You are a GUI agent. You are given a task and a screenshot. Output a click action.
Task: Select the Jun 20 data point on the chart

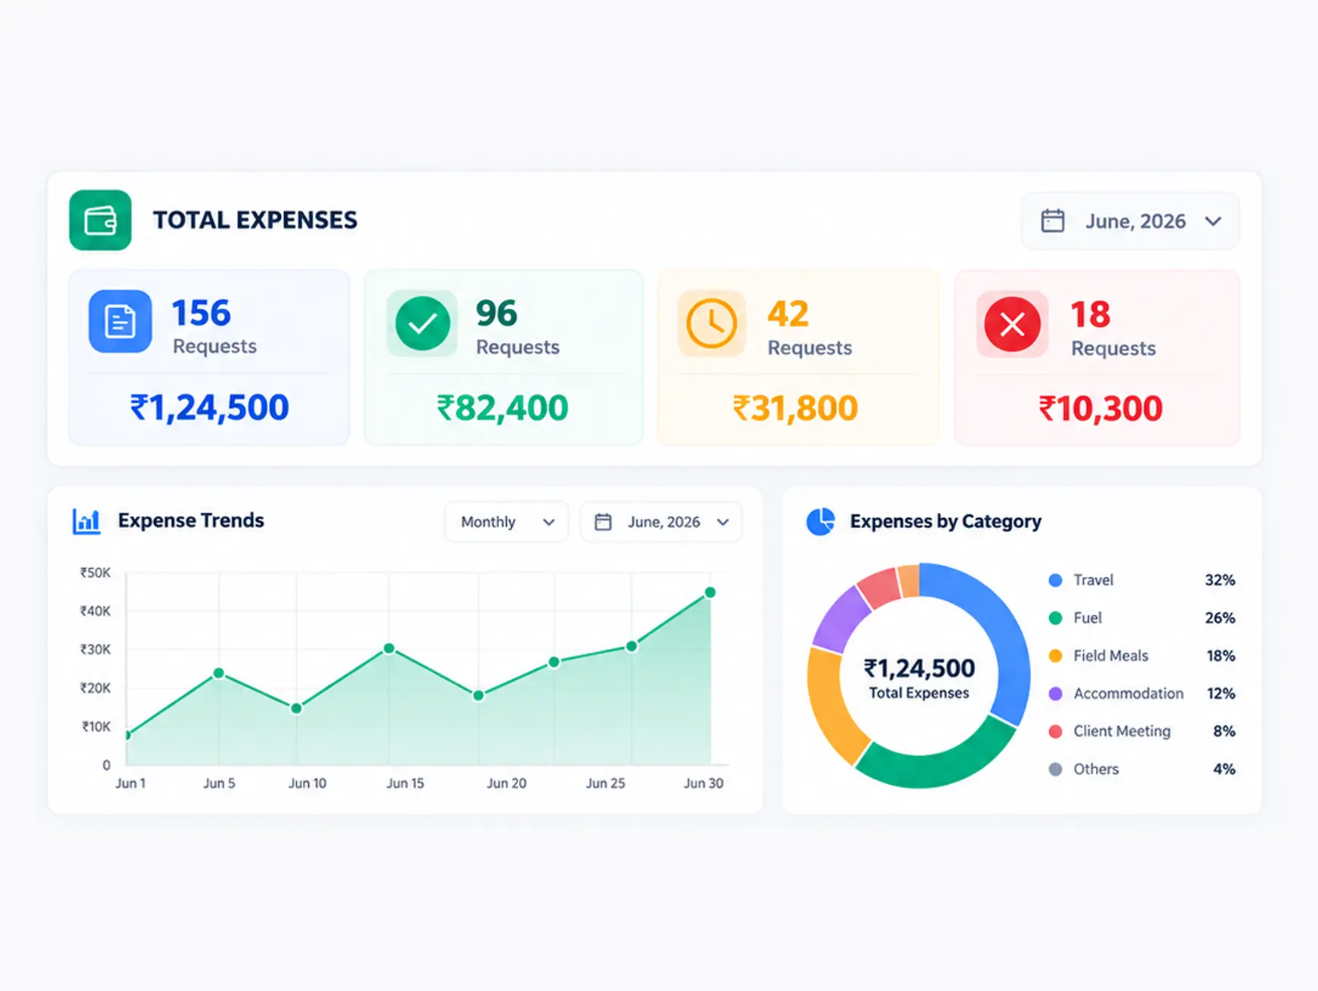click(478, 696)
